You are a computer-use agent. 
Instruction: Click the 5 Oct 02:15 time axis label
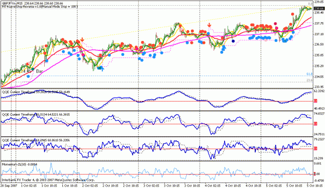(274, 186)
